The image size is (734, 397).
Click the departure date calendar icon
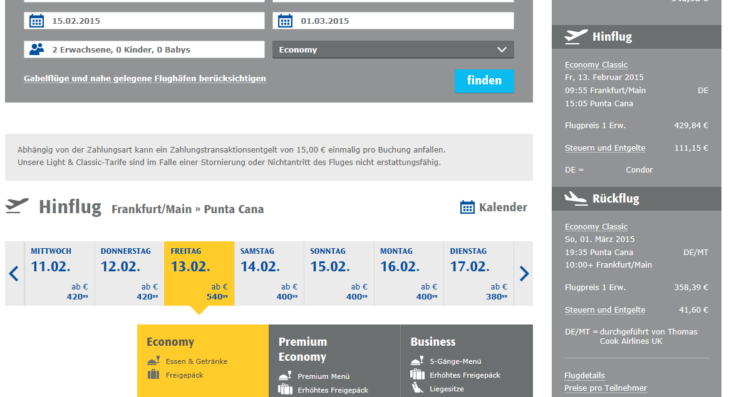[x=37, y=21]
